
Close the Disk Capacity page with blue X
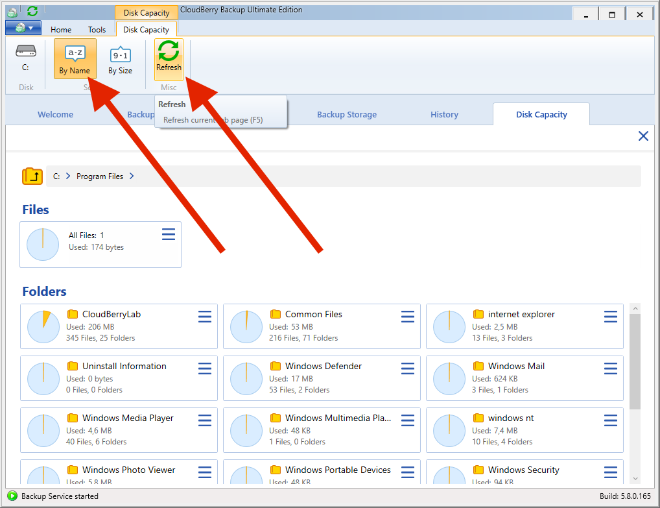click(x=643, y=136)
